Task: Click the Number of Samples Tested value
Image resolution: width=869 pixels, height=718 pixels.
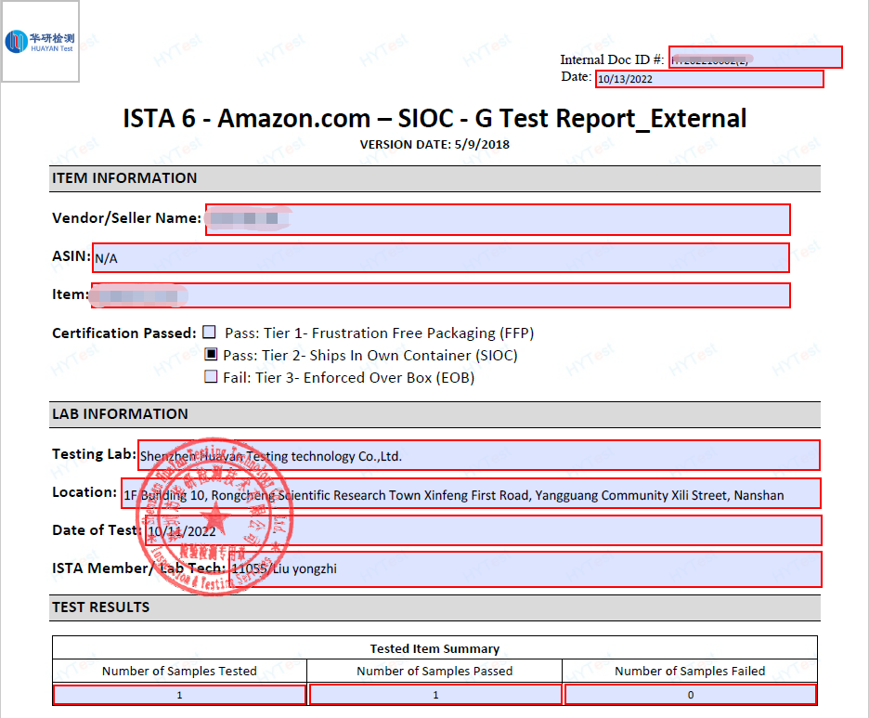Action: [179, 695]
